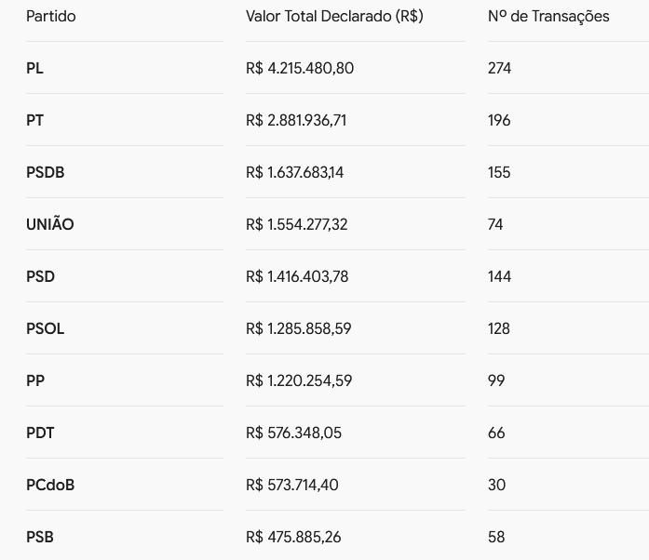Screen dimensions: 649x560
Task: Select the PSOL party row label
Action: click(45, 328)
